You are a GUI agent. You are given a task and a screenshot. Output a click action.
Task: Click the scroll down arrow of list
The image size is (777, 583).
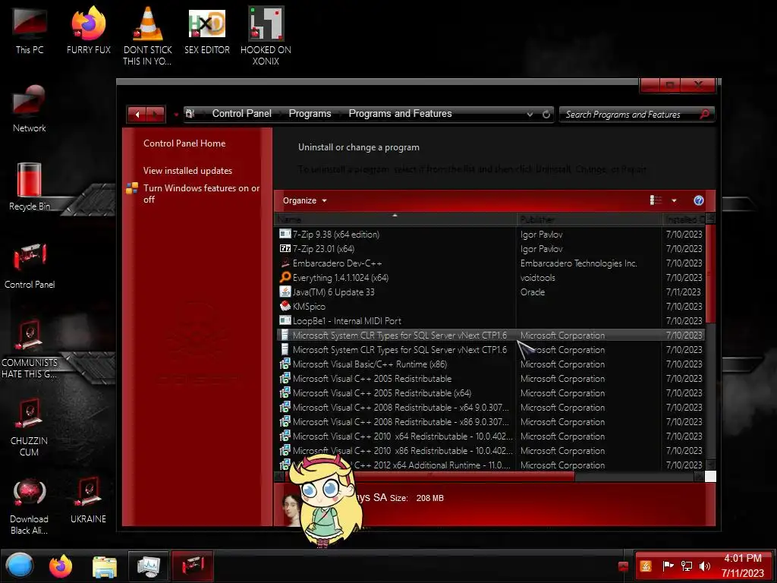[x=710, y=465]
